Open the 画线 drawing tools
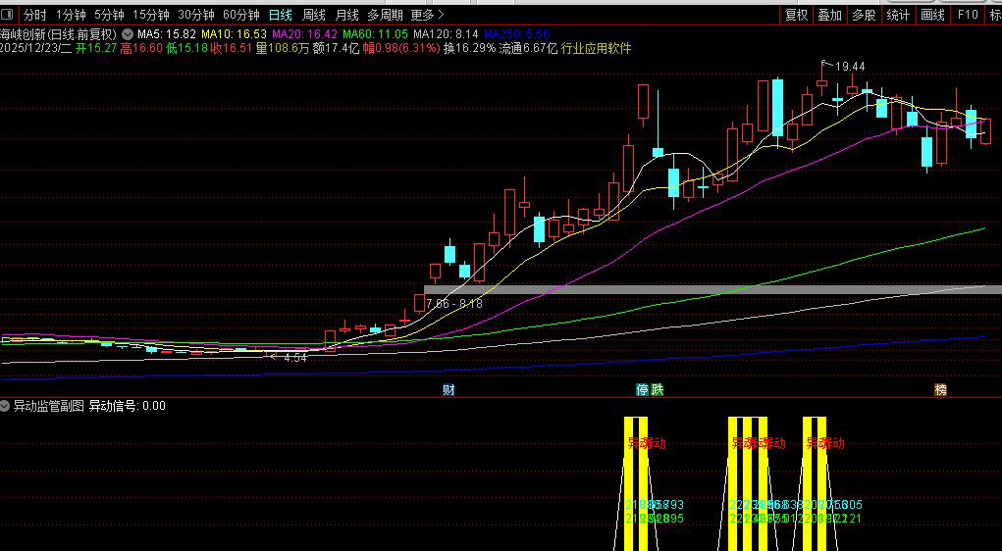Screen dimensions: 1002x551 (x=931, y=15)
